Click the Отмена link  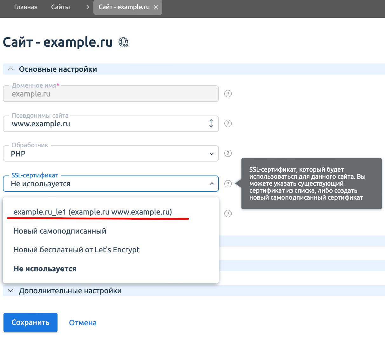(83, 323)
